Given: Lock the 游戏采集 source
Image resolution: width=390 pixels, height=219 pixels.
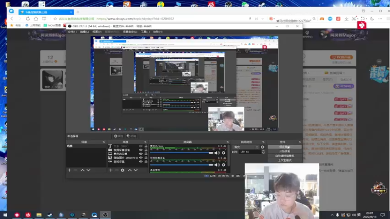Looking at the screenshot, I should pos(146,162).
